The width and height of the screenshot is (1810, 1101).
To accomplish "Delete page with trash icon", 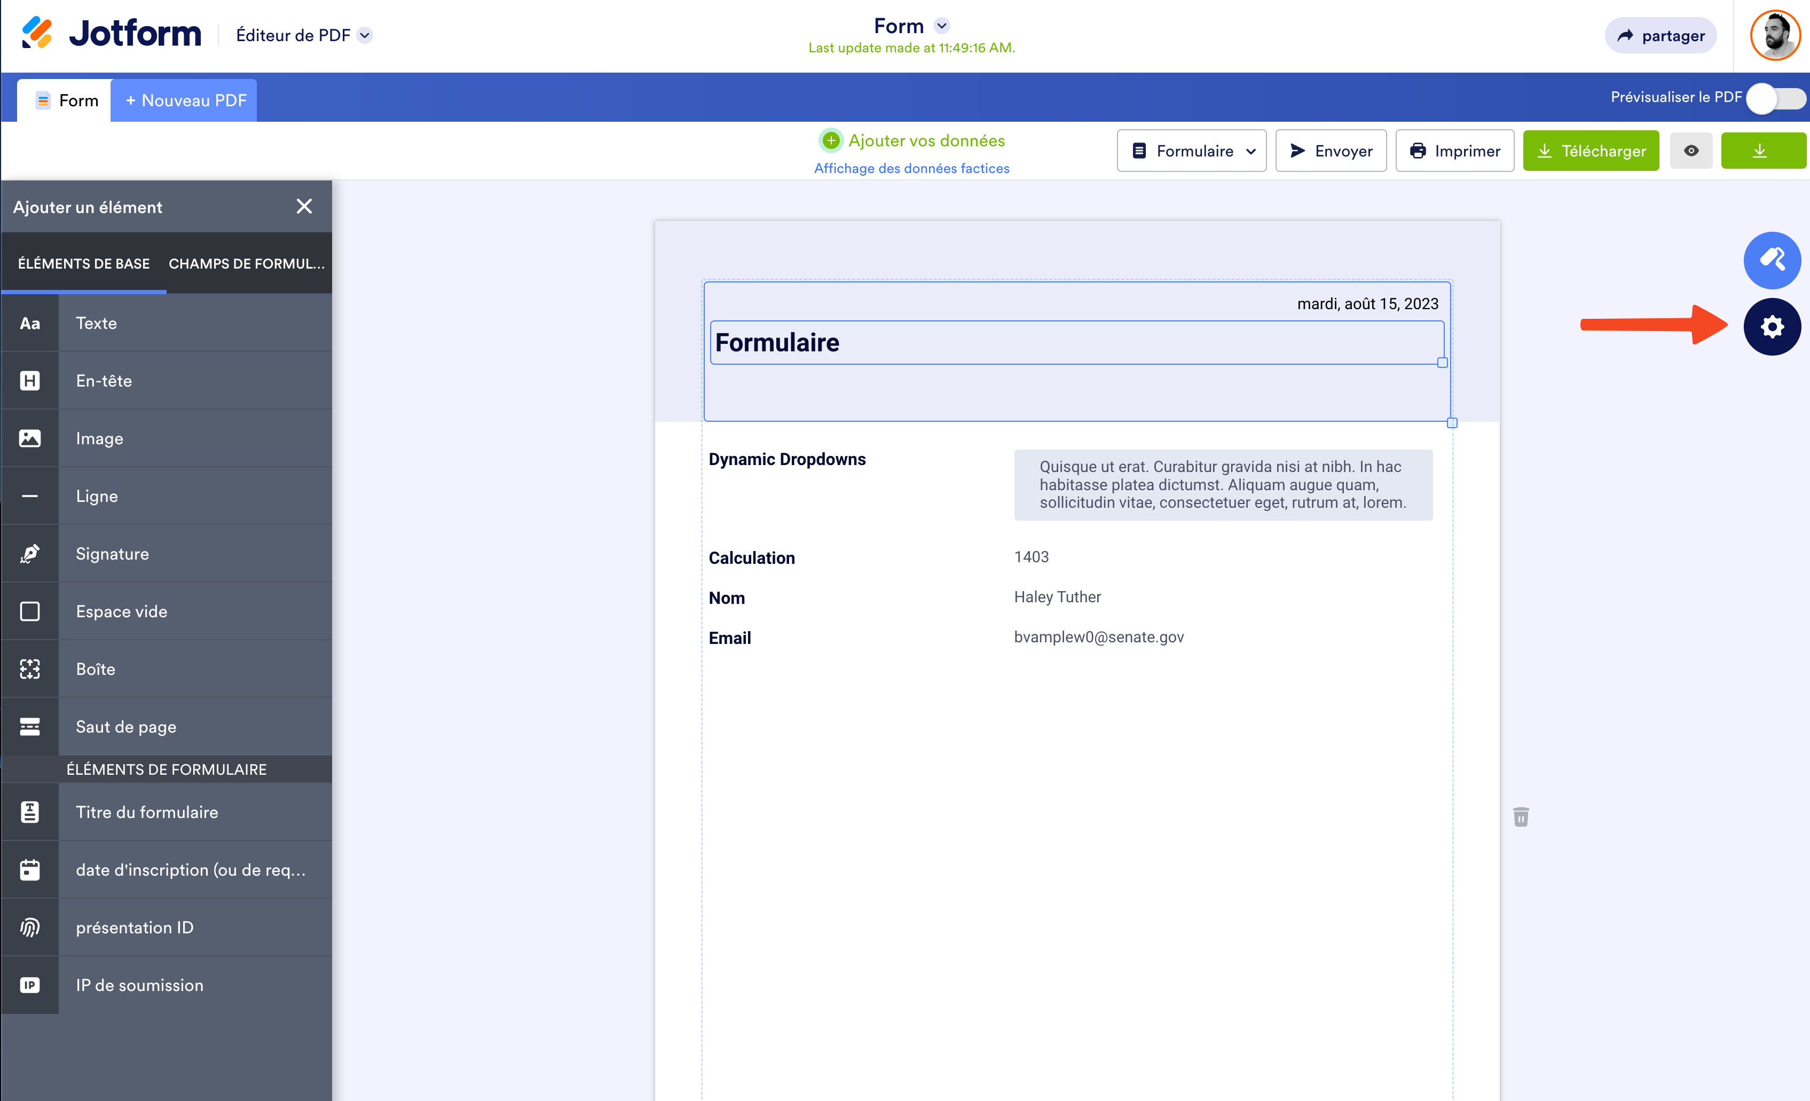I will [x=1521, y=817].
